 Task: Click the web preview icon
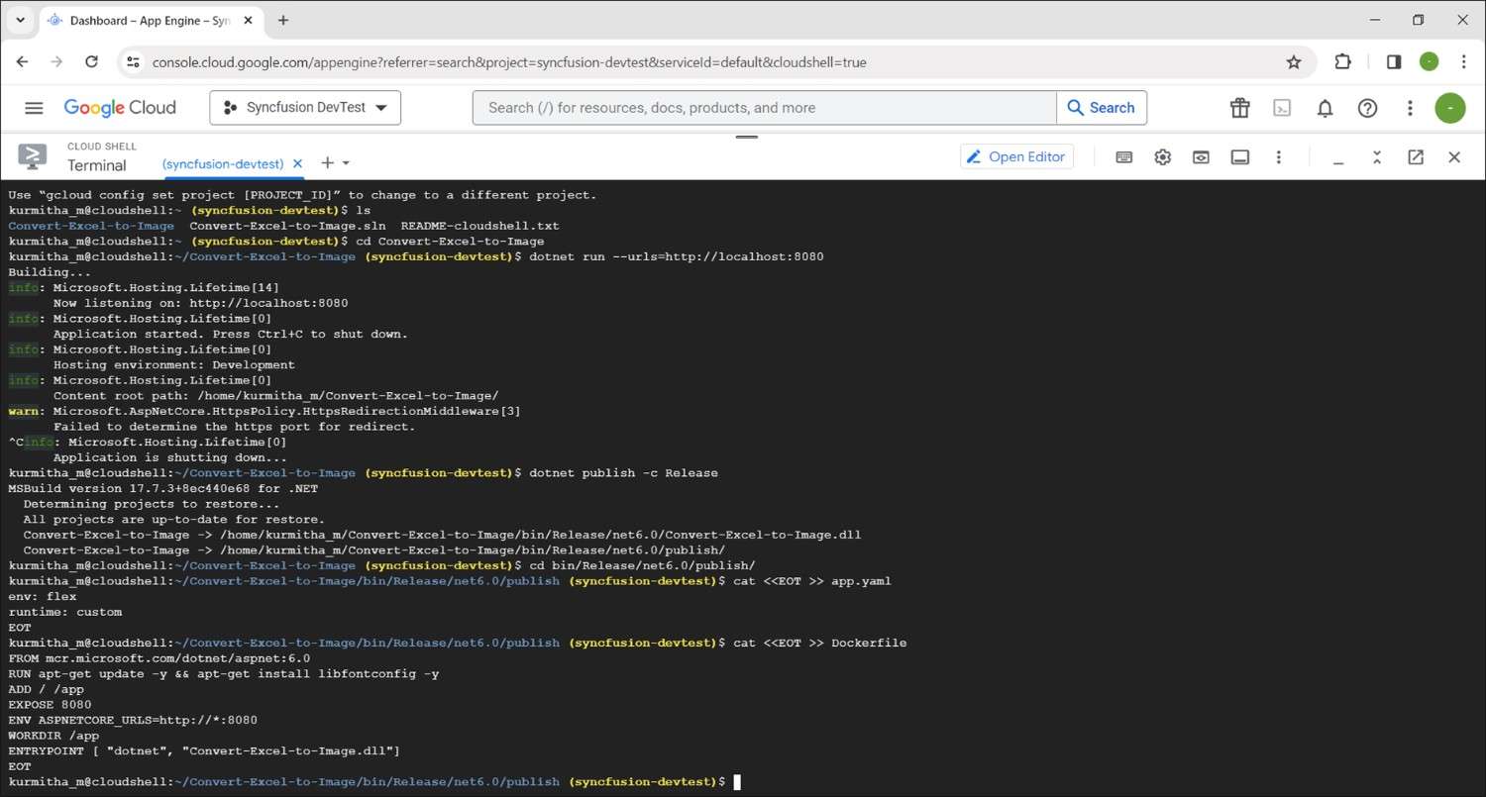(1201, 157)
